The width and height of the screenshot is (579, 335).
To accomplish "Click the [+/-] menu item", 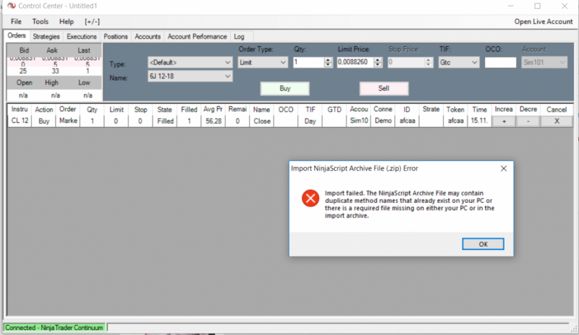I will click(x=92, y=22).
